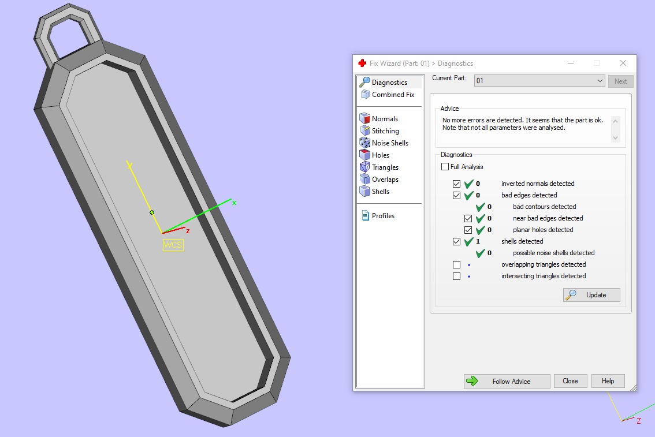Click the magnifier icon on Update button
This screenshot has height=437, width=655.
571,294
